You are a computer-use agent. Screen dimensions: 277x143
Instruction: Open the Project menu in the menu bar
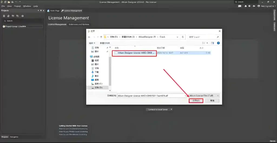[x=17, y=6]
